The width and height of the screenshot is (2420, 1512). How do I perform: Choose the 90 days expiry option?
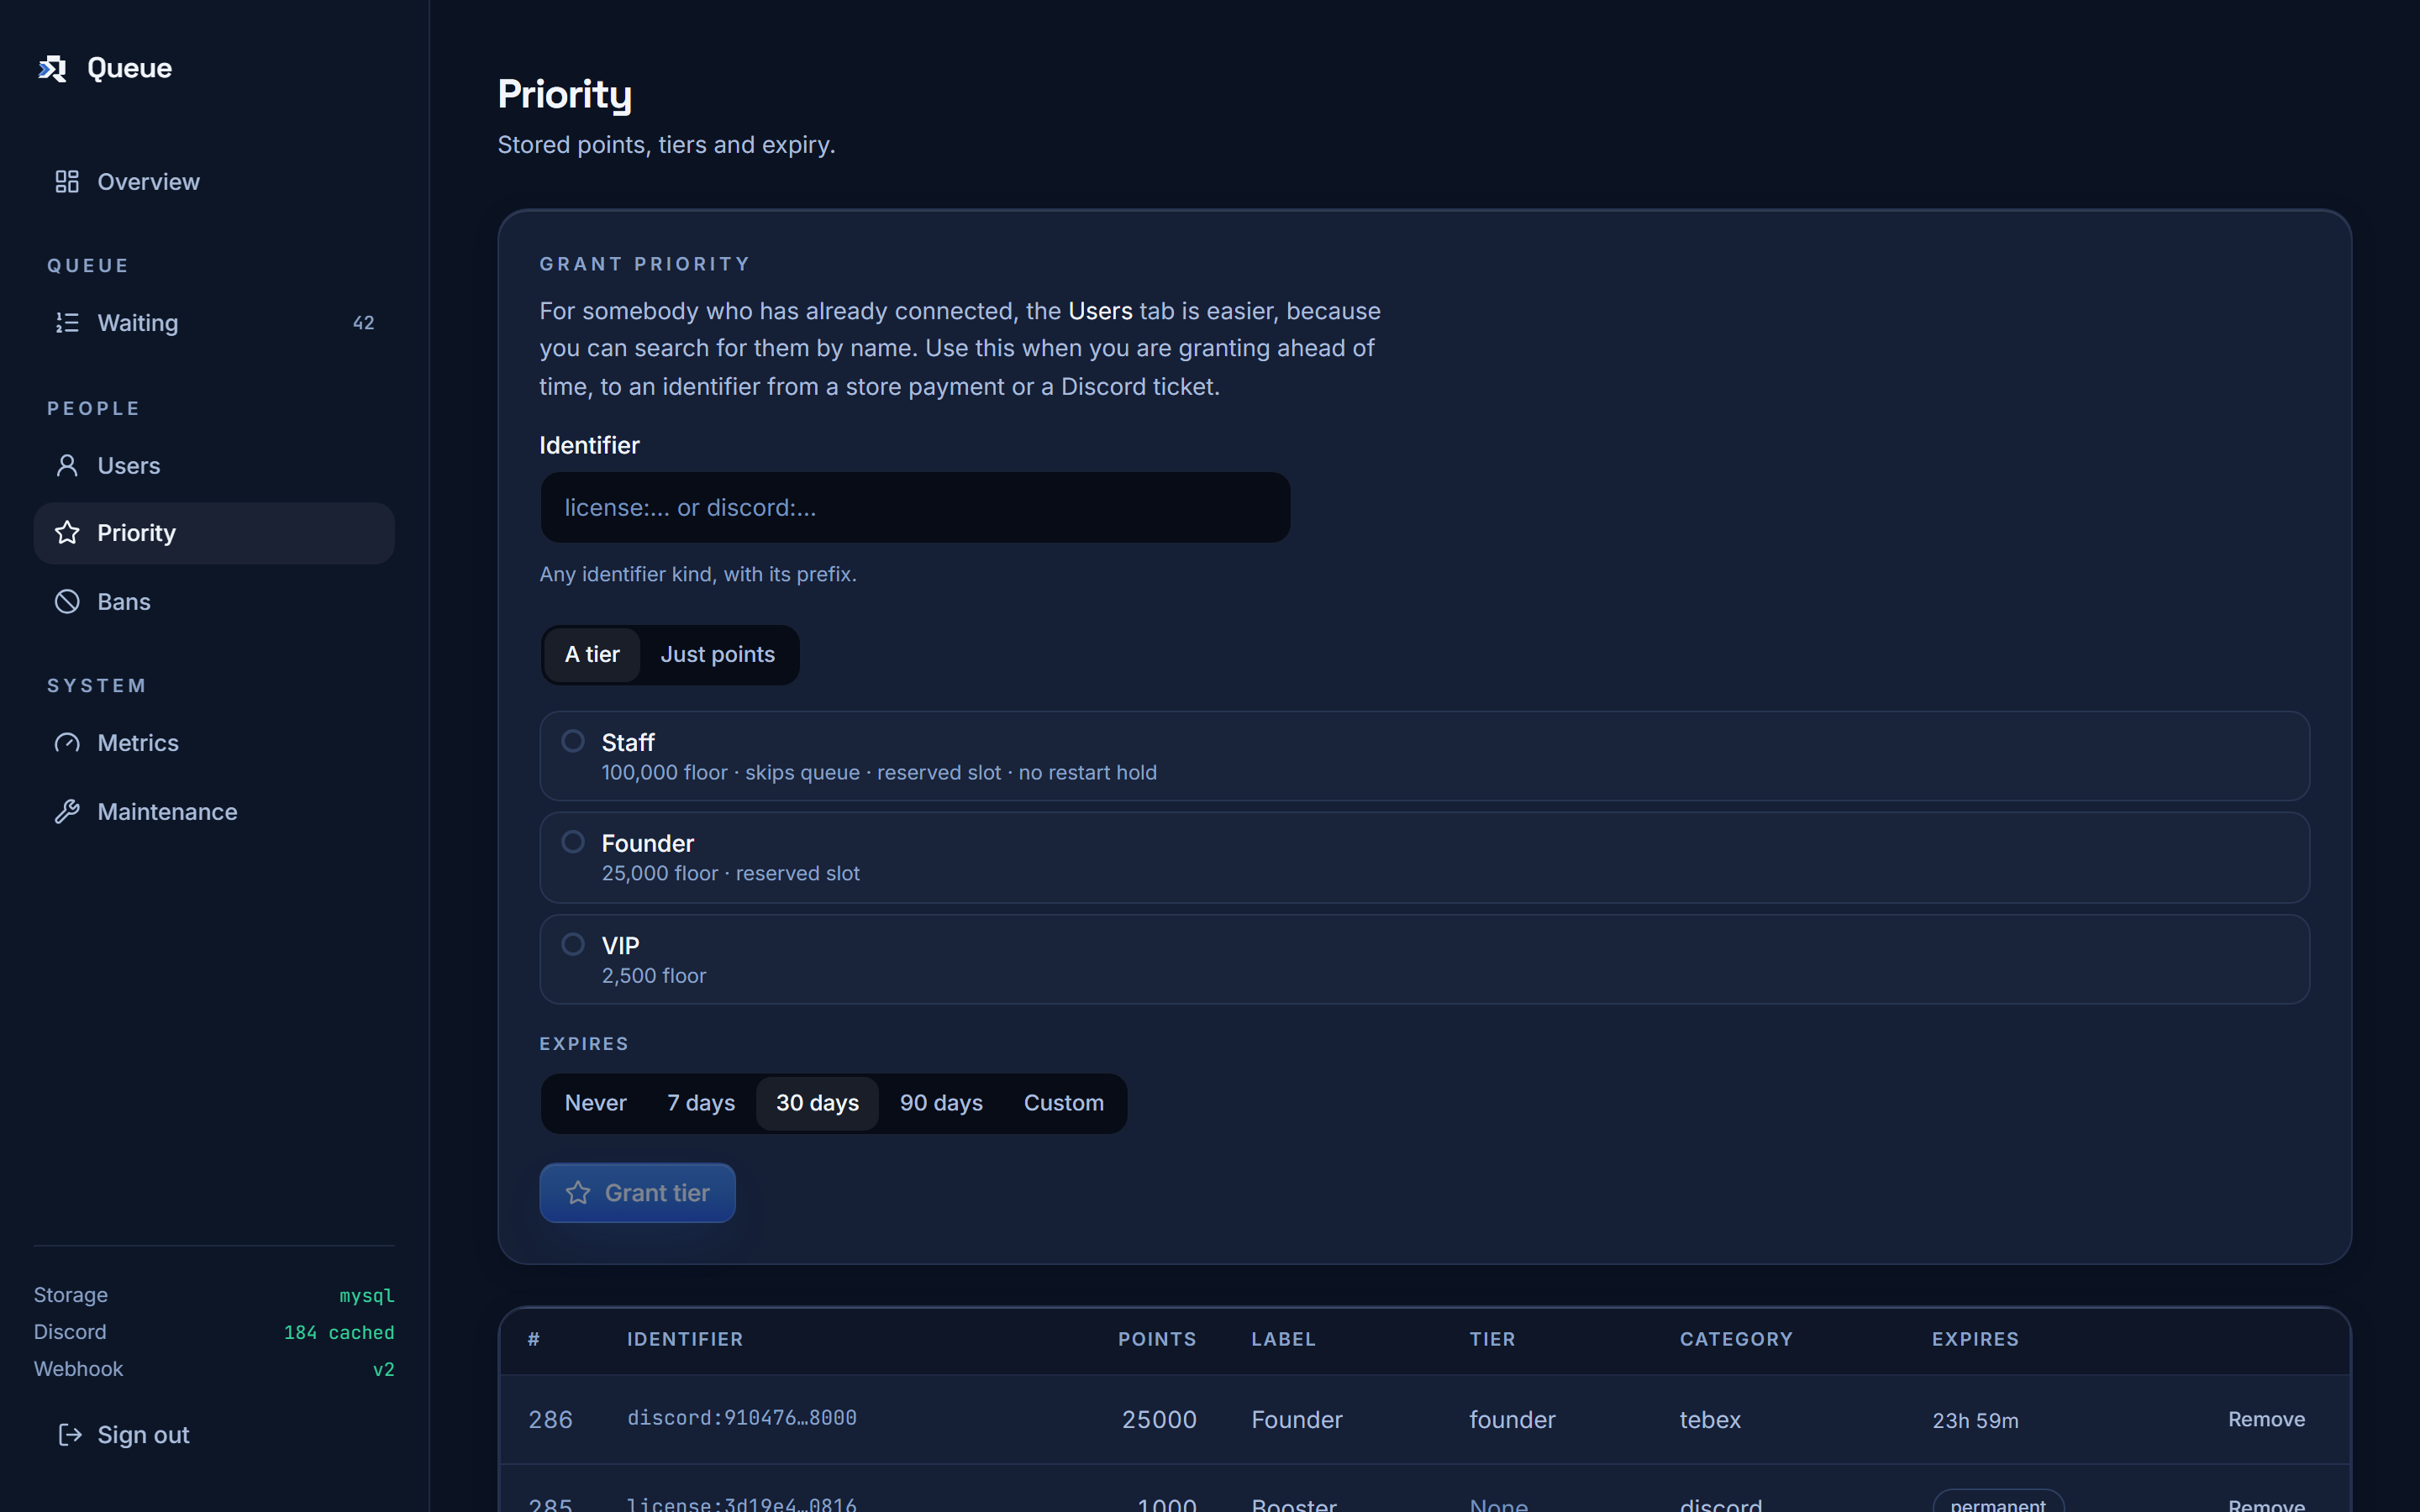click(941, 1103)
